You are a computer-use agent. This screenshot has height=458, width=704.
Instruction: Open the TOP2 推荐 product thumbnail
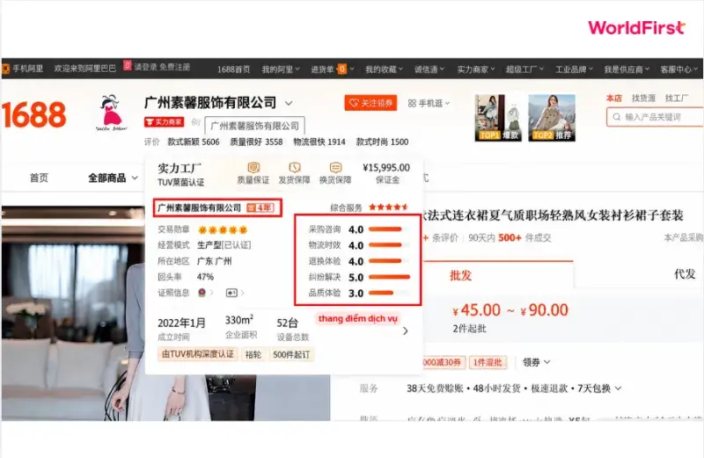(552, 118)
